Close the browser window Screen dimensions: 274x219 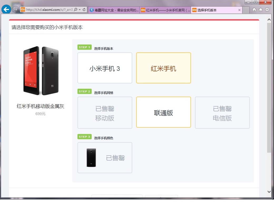pyautogui.click(x=265, y=2)
